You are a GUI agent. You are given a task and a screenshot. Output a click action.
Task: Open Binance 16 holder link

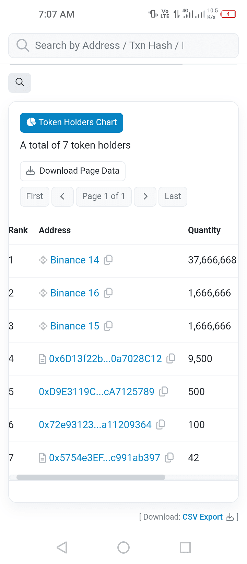(x=74, y=293)
